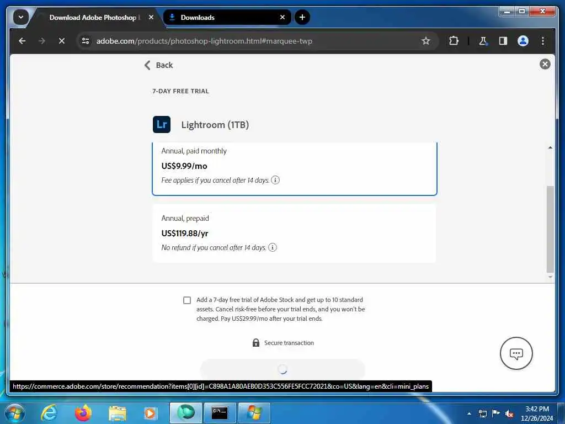The image size is (565, 424).
Task: Launch Internet Explorer from taskbar
Action: pos(49,413)
